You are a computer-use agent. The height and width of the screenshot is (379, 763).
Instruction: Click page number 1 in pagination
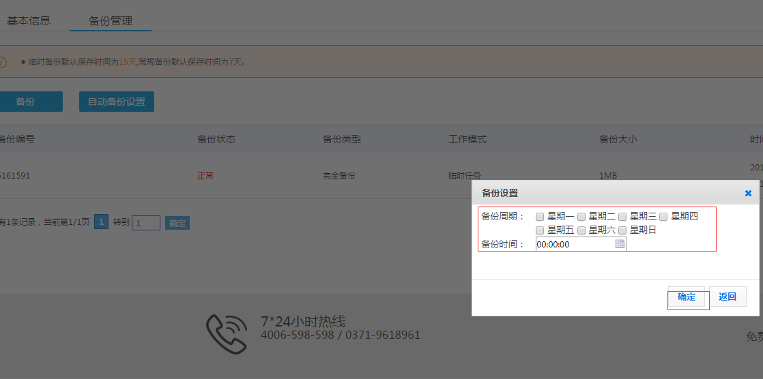click(101, 222)
